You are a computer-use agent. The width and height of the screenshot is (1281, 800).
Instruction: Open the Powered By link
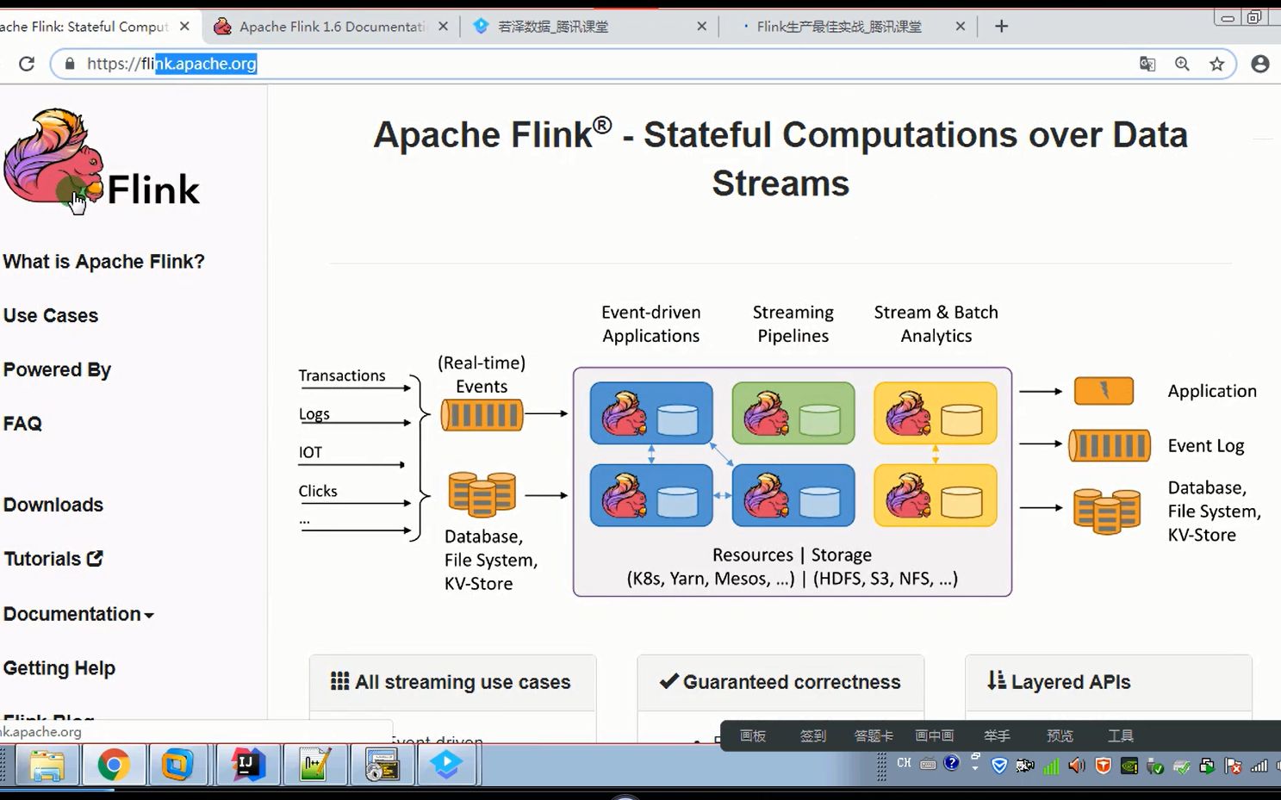tap(57, 369)
